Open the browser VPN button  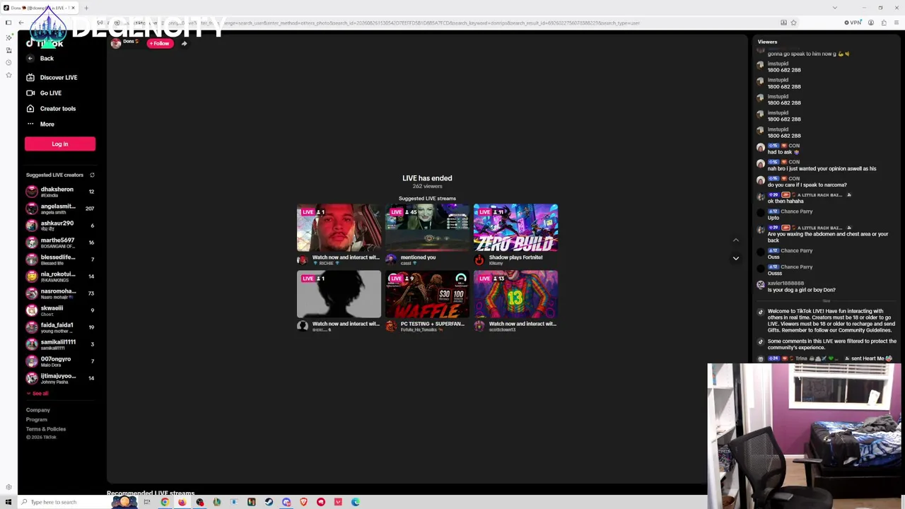[853, 23]
